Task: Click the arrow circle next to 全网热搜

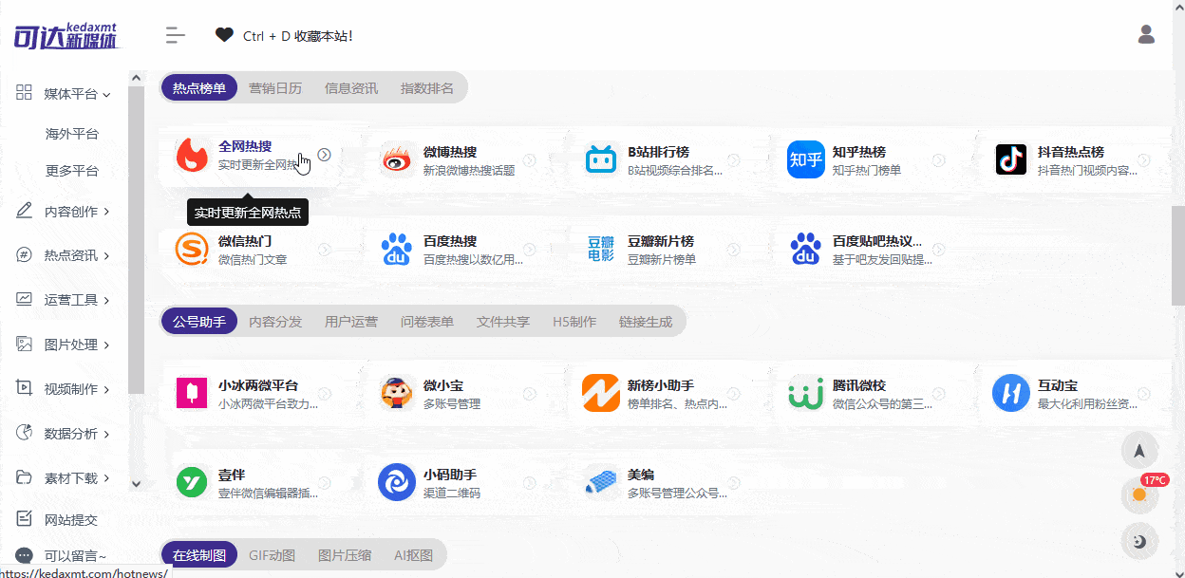Action: tap(324, 155)
